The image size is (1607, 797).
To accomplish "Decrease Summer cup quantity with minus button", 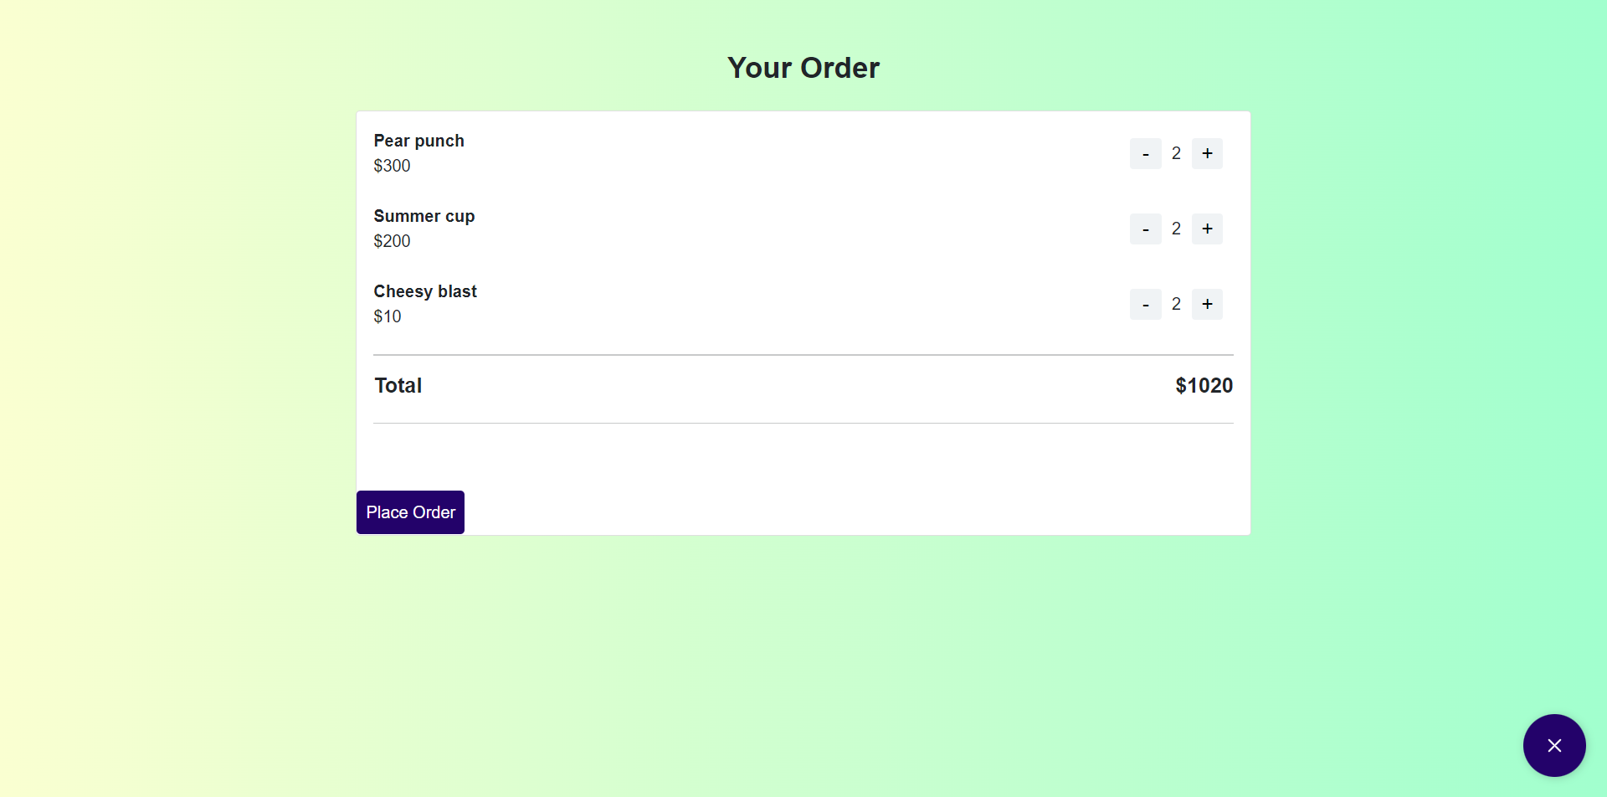I will pos(1145,229).
